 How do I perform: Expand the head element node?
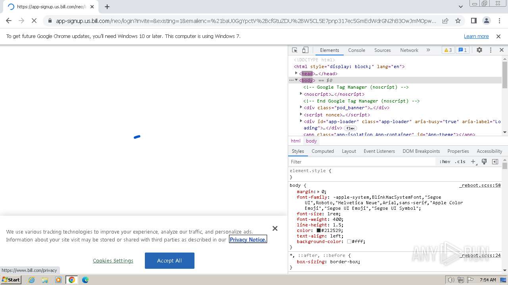click(296, 73)
